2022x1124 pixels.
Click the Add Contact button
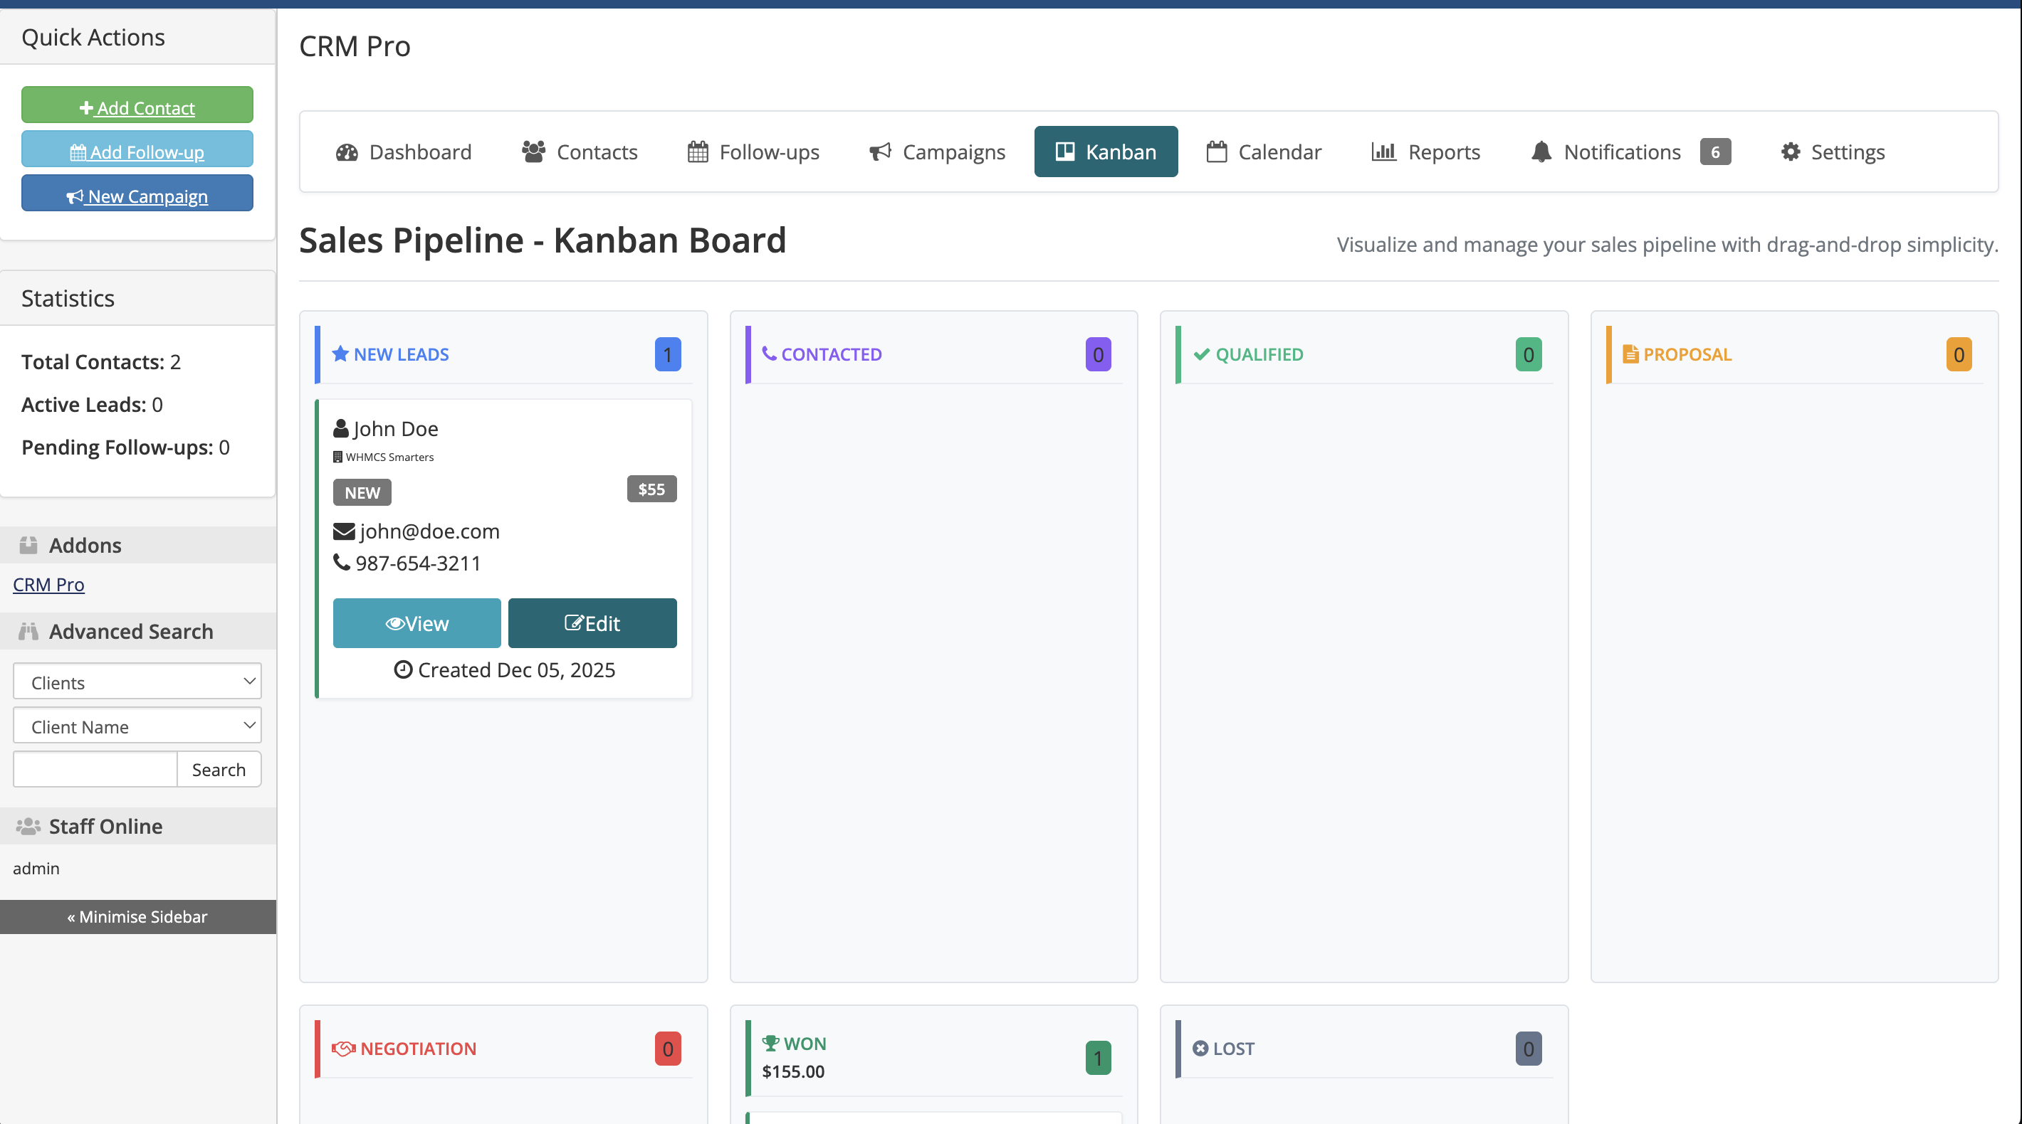[x=137, y=105]
